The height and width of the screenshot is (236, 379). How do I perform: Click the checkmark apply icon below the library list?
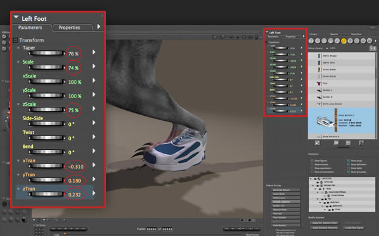click(x=318, y=143)
